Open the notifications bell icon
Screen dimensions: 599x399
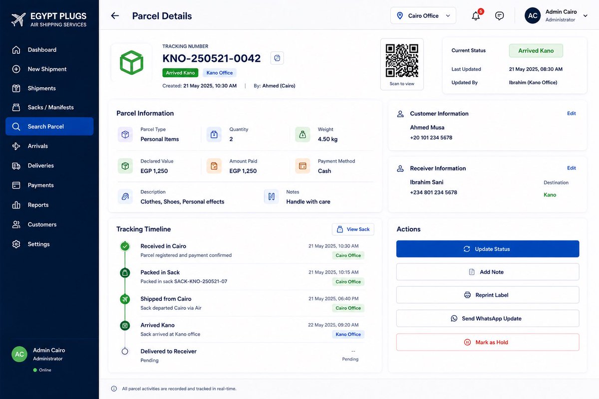(476, 16)
